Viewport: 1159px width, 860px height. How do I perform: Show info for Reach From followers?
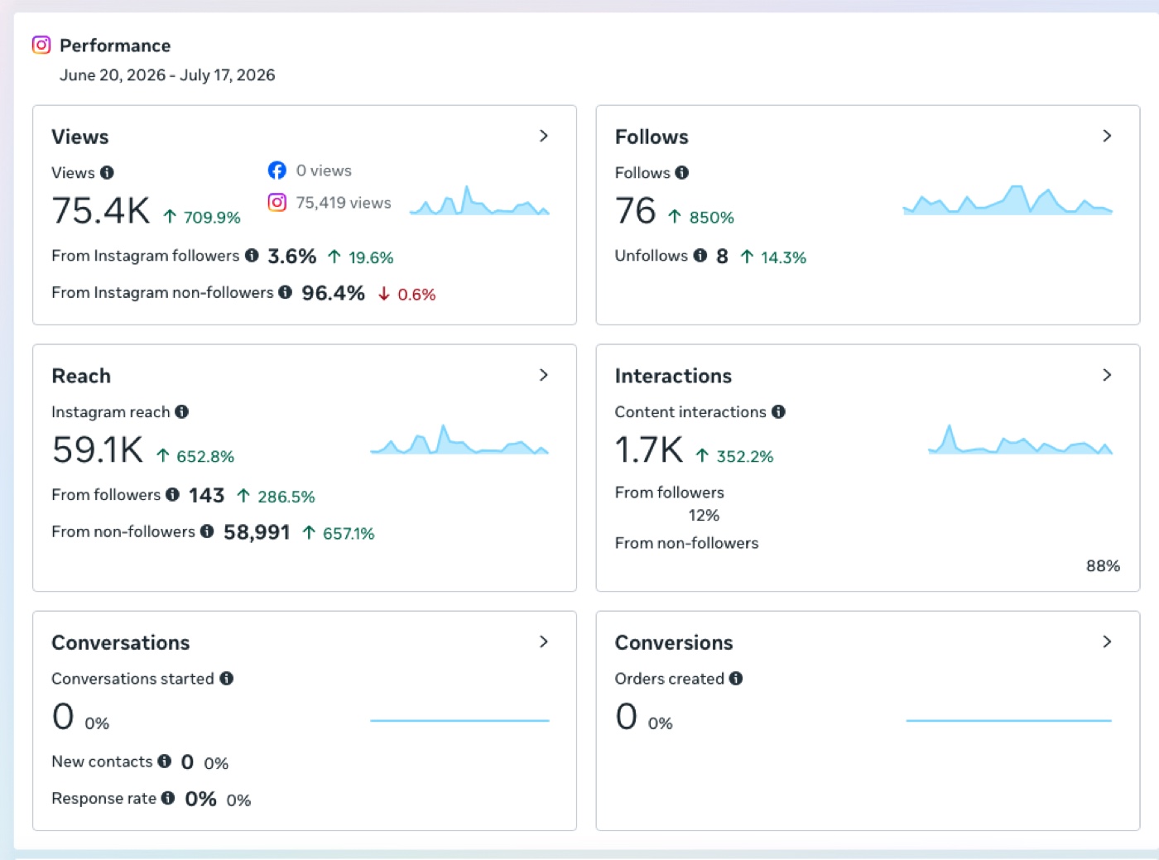172,494
